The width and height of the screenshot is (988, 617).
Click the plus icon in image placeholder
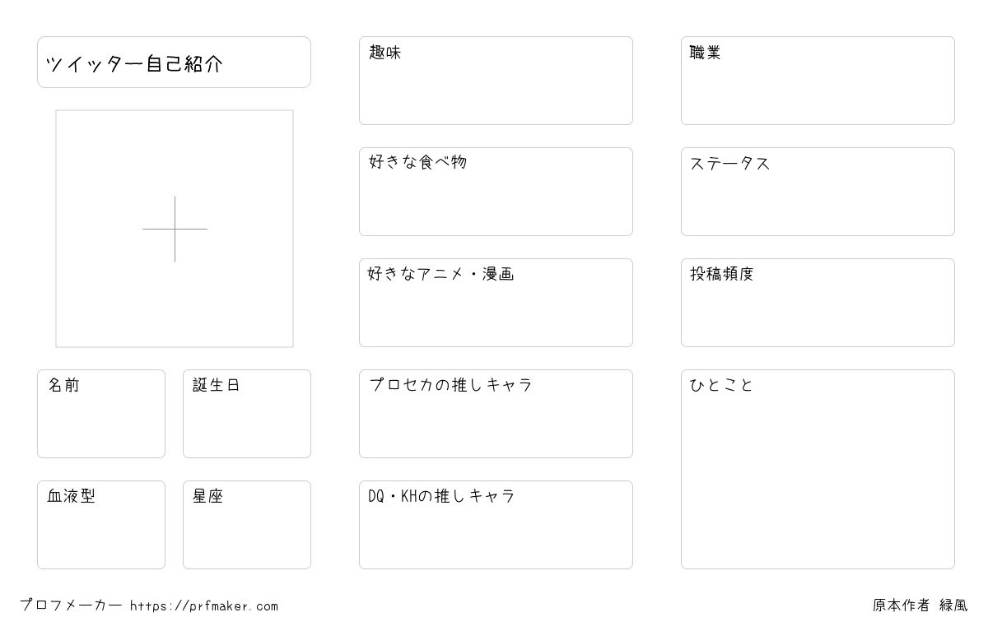pyautogui.click(x=175, y=229)
